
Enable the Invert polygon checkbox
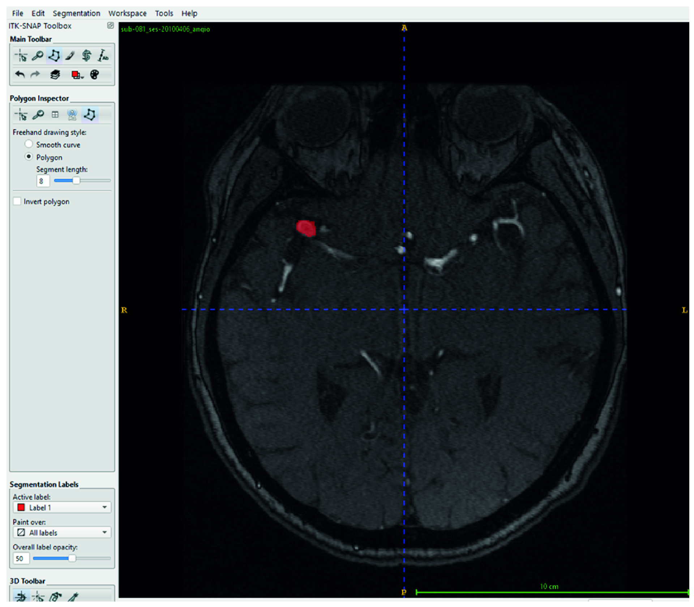17,201
